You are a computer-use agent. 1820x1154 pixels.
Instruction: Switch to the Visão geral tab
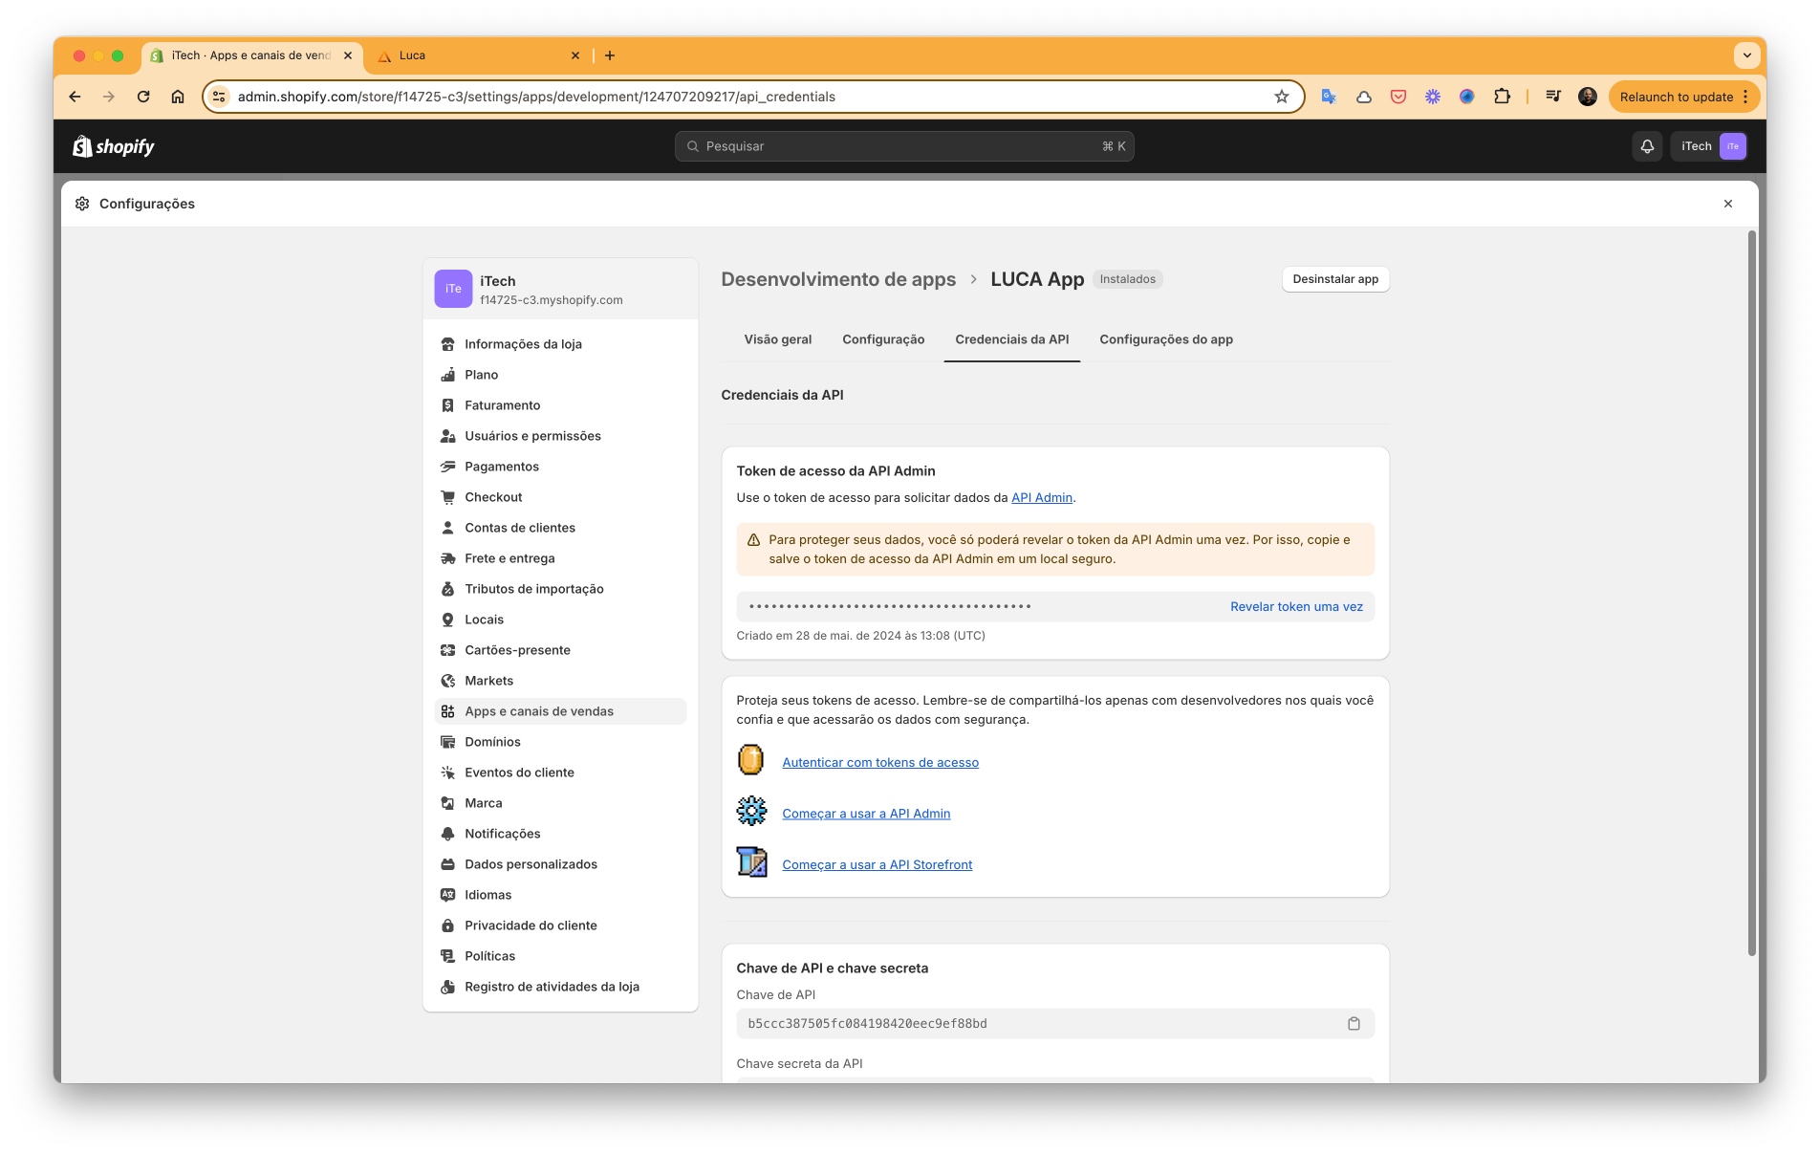click(778, 339)
